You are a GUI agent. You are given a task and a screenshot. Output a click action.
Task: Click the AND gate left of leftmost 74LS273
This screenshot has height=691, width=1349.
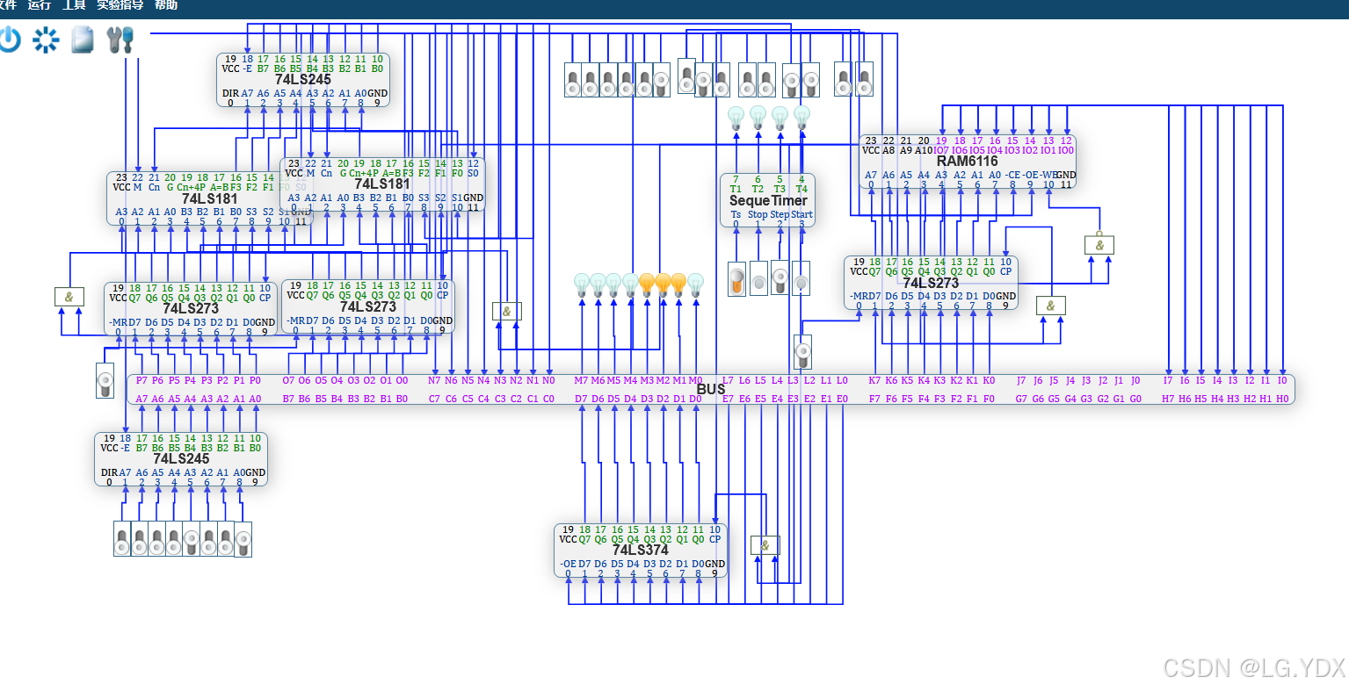click(x=69, y=297)
